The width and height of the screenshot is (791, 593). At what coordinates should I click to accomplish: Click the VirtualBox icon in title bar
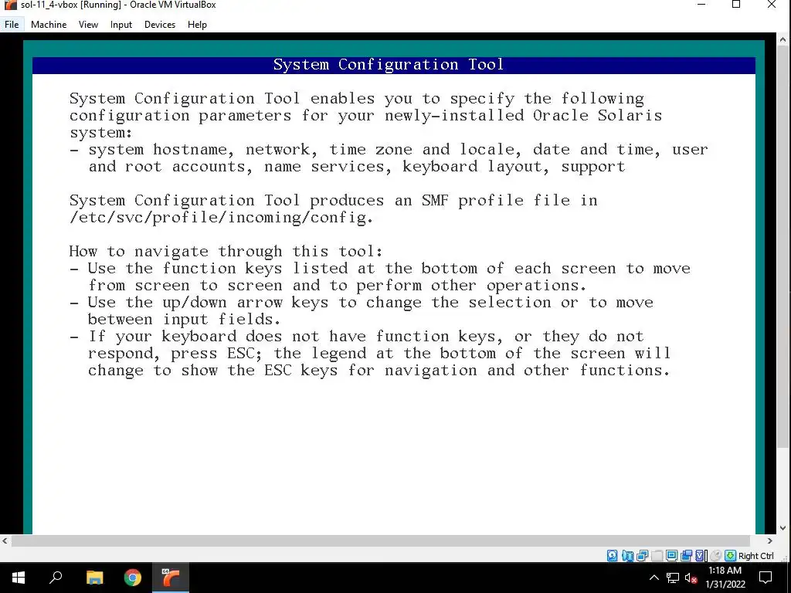tap(10, 5)
